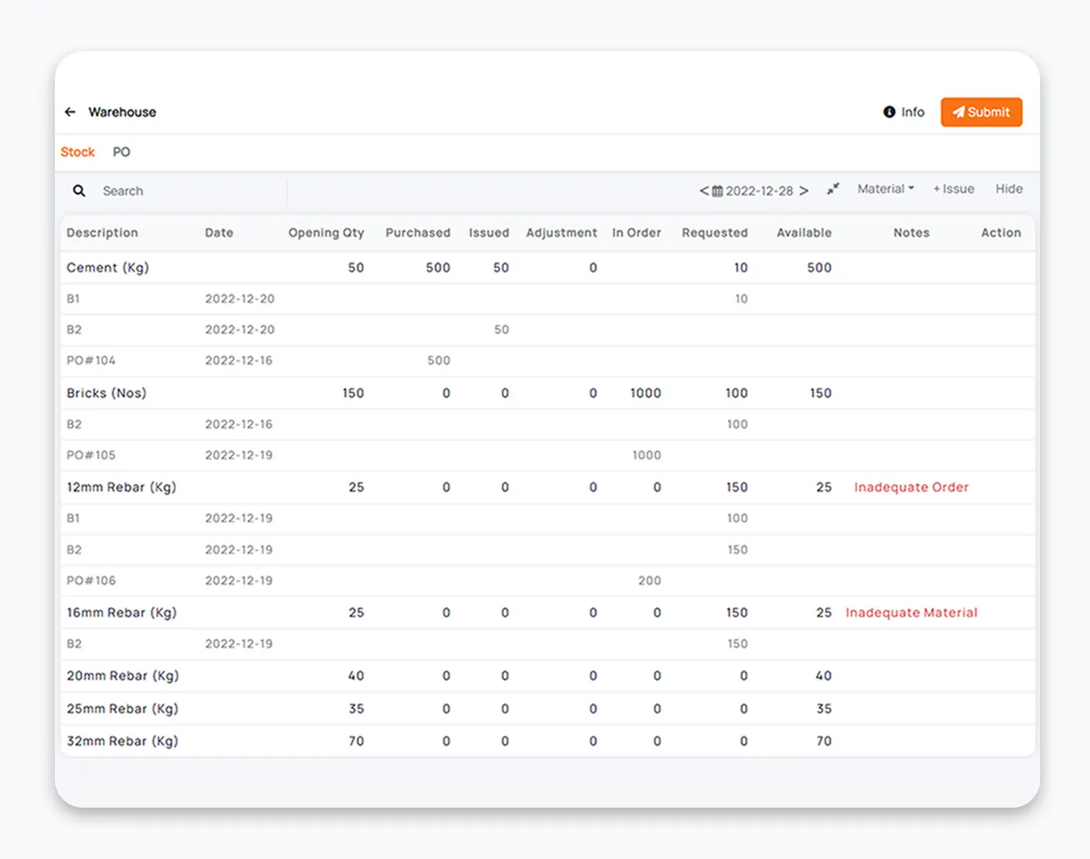
Task: Click the Date column header
Action: (219, 232)
